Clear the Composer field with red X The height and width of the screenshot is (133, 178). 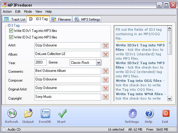(106, 80)
